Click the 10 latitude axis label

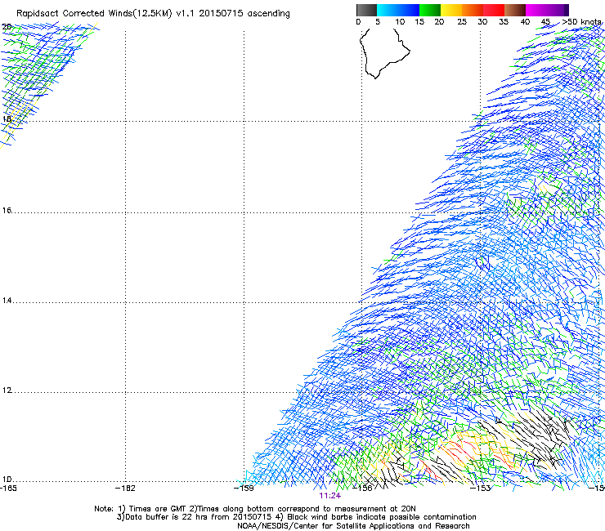point(7,480)
